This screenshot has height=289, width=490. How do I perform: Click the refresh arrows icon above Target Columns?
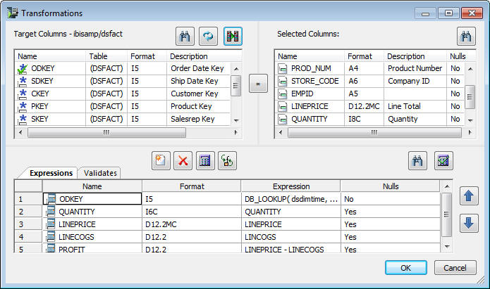tap(208, 37)
